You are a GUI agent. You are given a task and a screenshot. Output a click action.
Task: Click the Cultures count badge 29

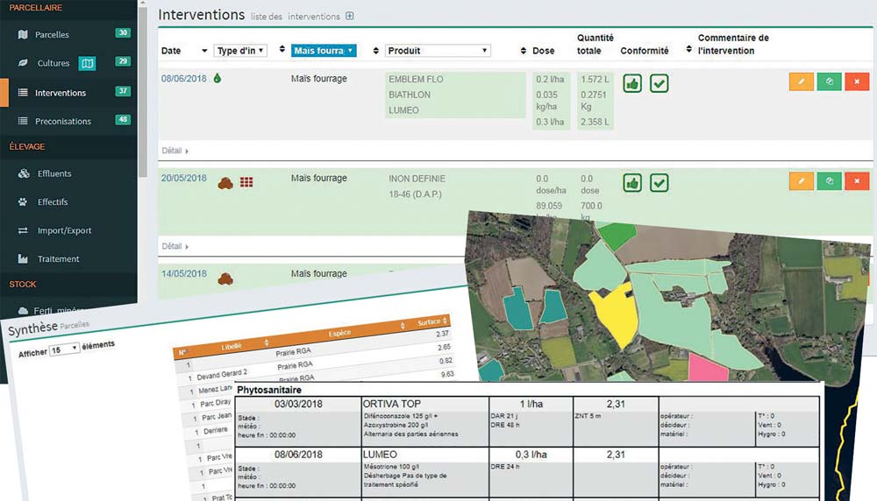(123, 61)
